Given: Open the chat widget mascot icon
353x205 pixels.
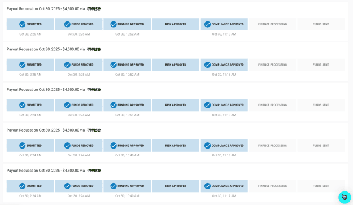Looking at the screenshot, I should (x=345, y=197).
